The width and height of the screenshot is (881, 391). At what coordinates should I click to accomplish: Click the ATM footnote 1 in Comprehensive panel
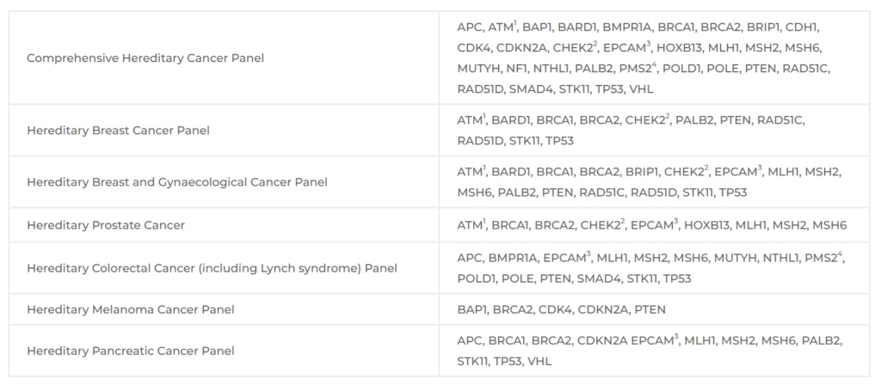pos(515,23)
